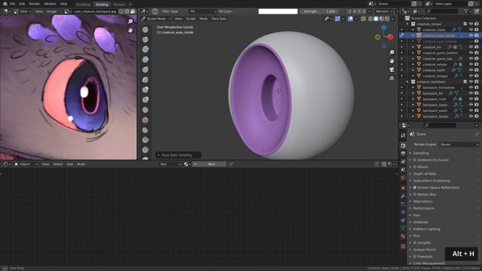Toggle visibility eye of creature_fur

(x=471, y=47)
